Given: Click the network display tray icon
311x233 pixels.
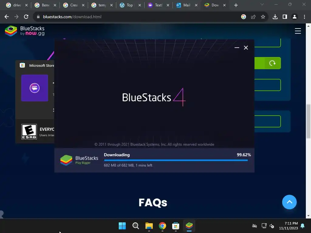Looking at the screenshot, I should [x=264, y=226].
